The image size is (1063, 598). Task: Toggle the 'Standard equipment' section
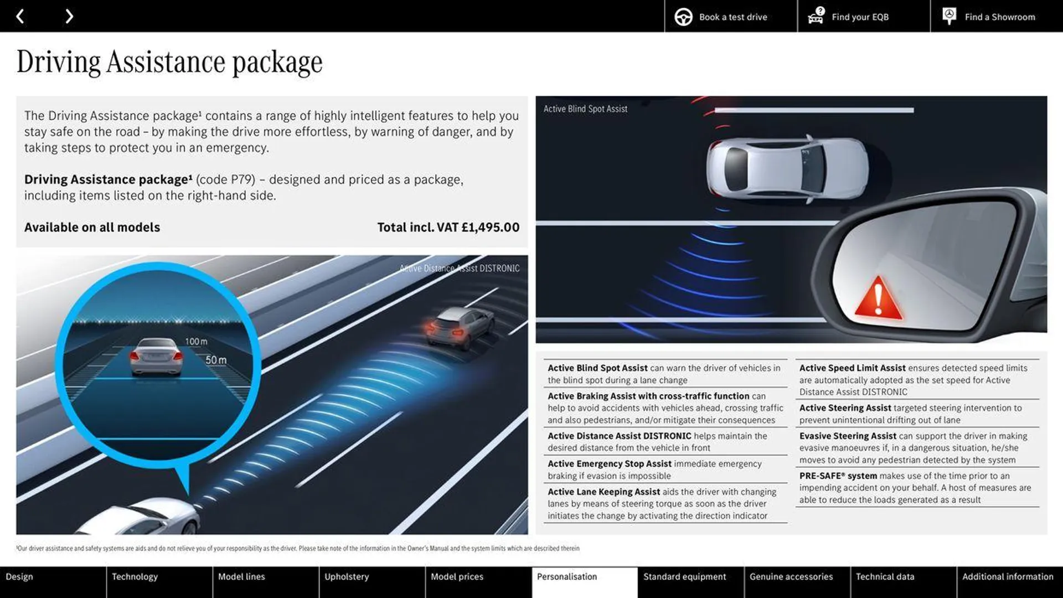coord(684,577)
